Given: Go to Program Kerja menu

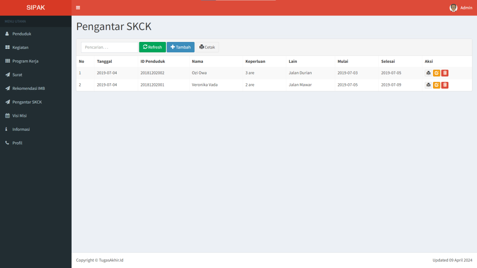Looking at the screenshot, I should point(36,61).
